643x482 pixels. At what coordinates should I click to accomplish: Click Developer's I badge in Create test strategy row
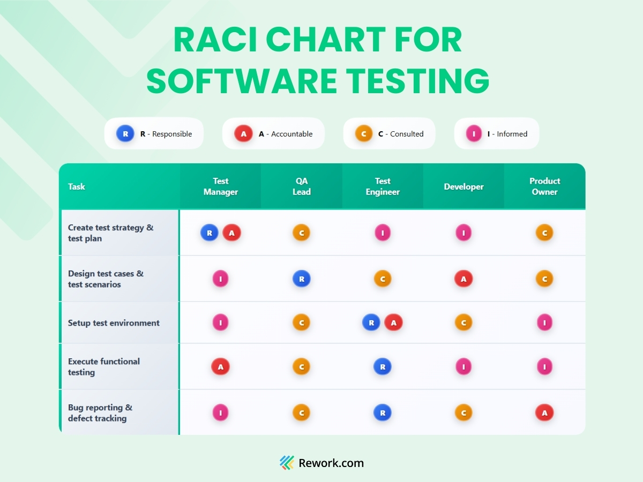(x=463, y=233)
